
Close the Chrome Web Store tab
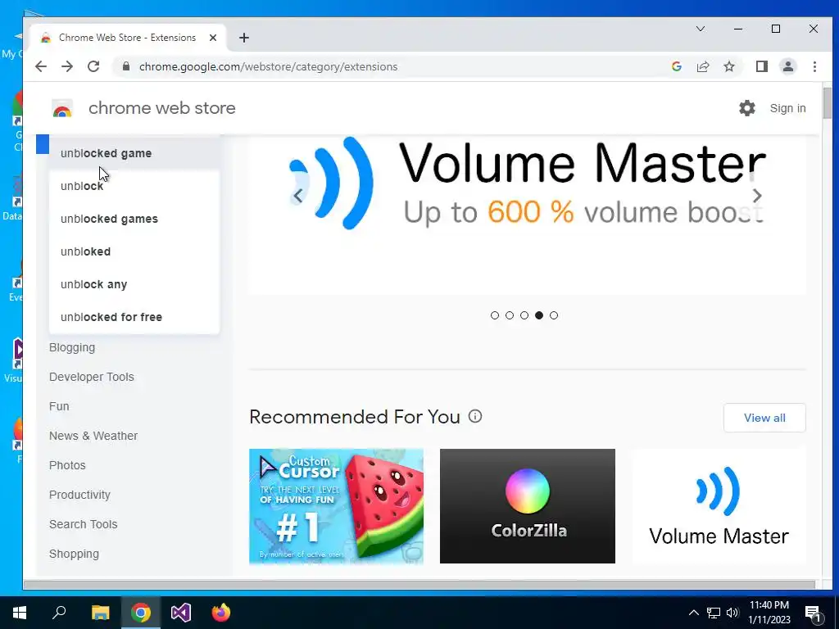point(213,38)
